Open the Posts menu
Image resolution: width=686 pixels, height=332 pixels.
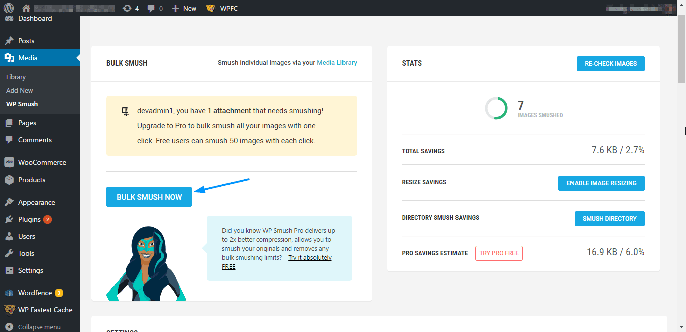40,41
